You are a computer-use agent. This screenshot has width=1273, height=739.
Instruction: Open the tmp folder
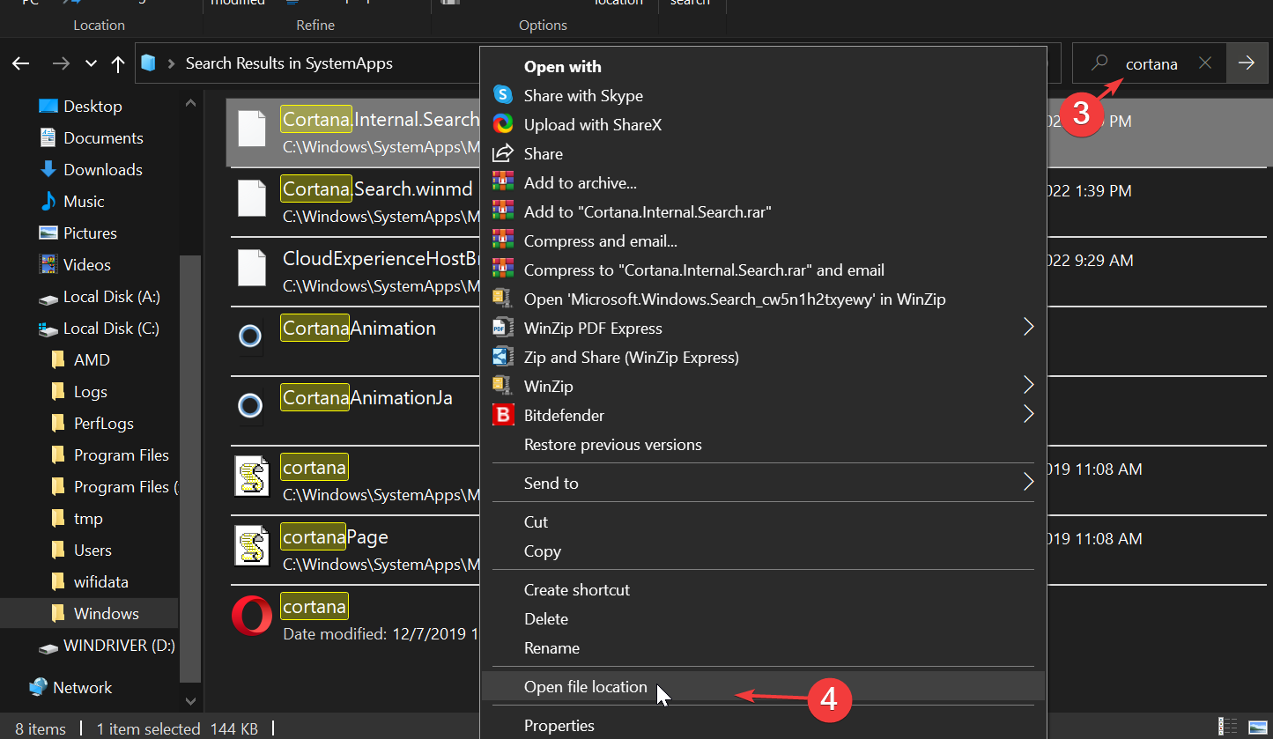(88, 518)
